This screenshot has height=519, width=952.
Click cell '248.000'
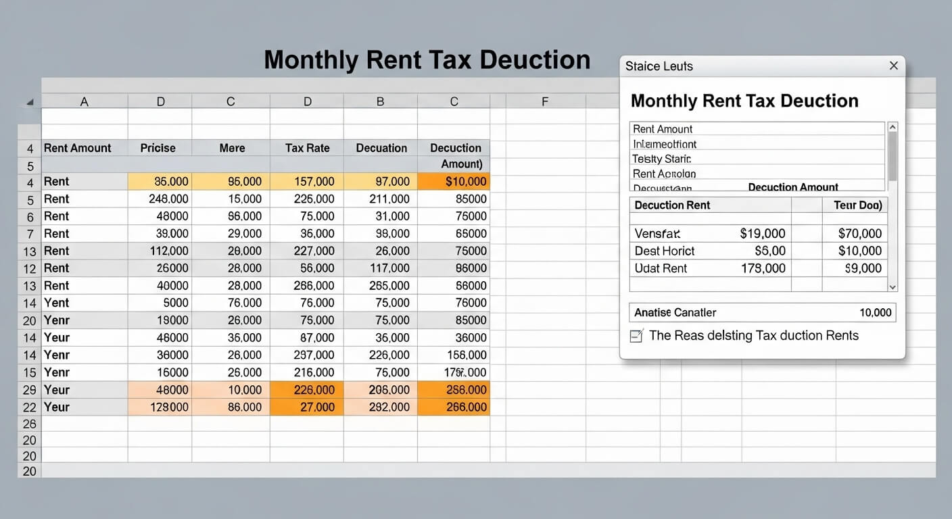pyautogui.click(x=160, y=199)
